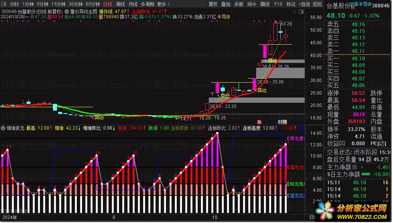Open the 统计 statistics tool
The width and height of the screenshot is (393, 223).
pyautogui.click(x=252, y=4)
